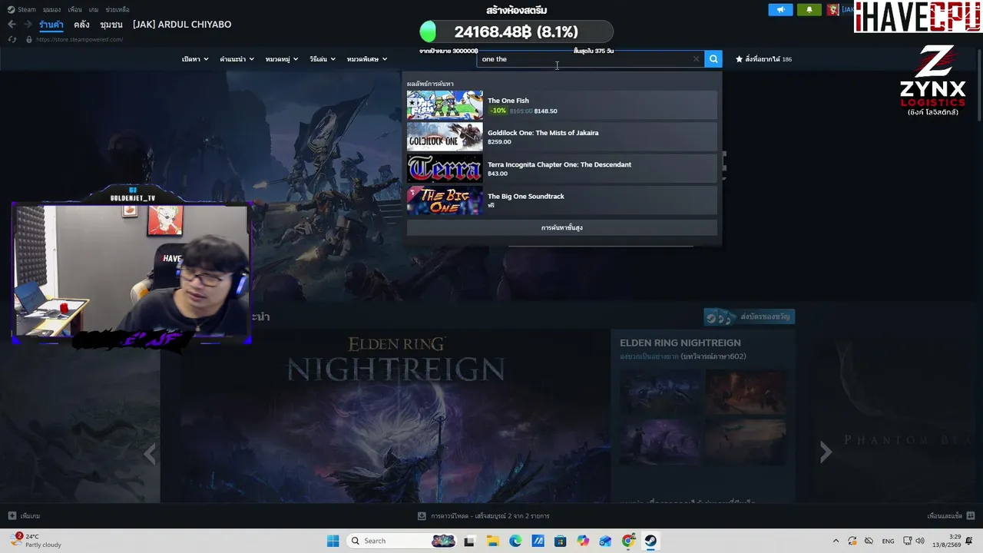Click the การค้นหาขั้นสูง advanced search button
983x553 pixels.
tap(562, 228)
